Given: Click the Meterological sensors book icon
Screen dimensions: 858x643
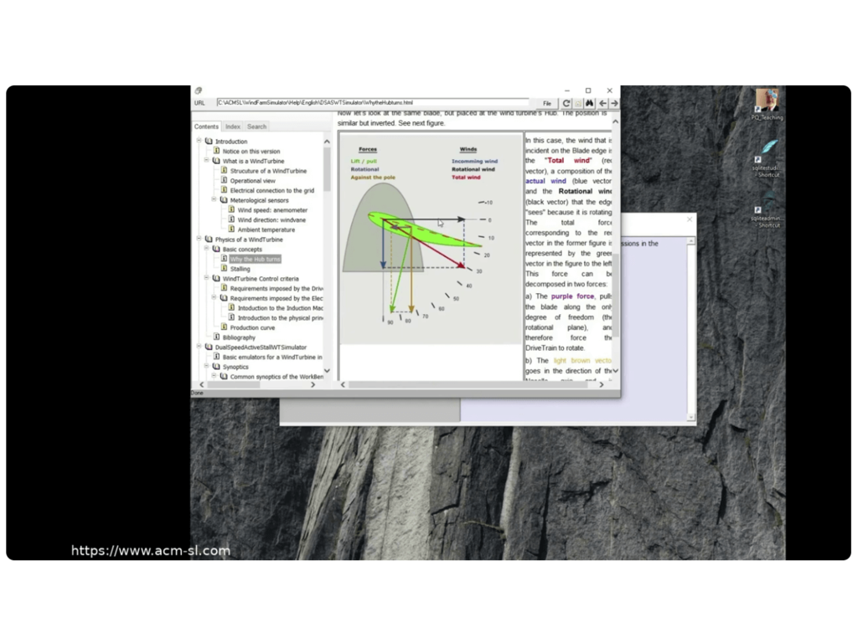Looking at the screenshot, I should [224, 199].
